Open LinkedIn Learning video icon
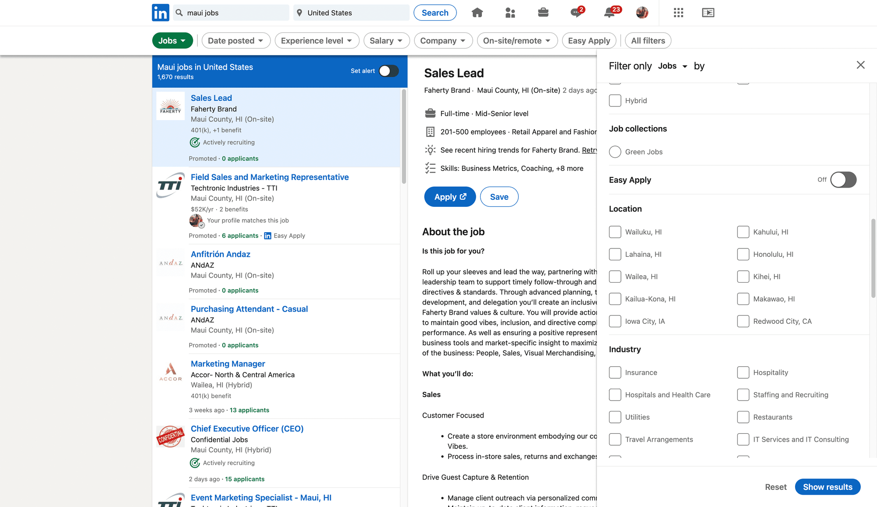This screenshot has width=877, height=507. tap(708, 13)
